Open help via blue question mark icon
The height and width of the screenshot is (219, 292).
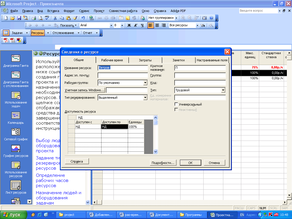211,18
